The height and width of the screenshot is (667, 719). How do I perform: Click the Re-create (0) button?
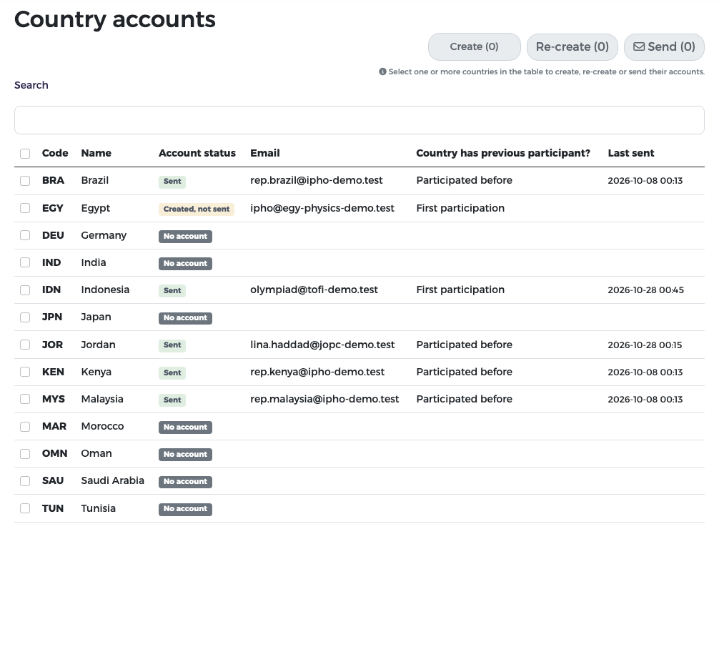click(572, 46)
